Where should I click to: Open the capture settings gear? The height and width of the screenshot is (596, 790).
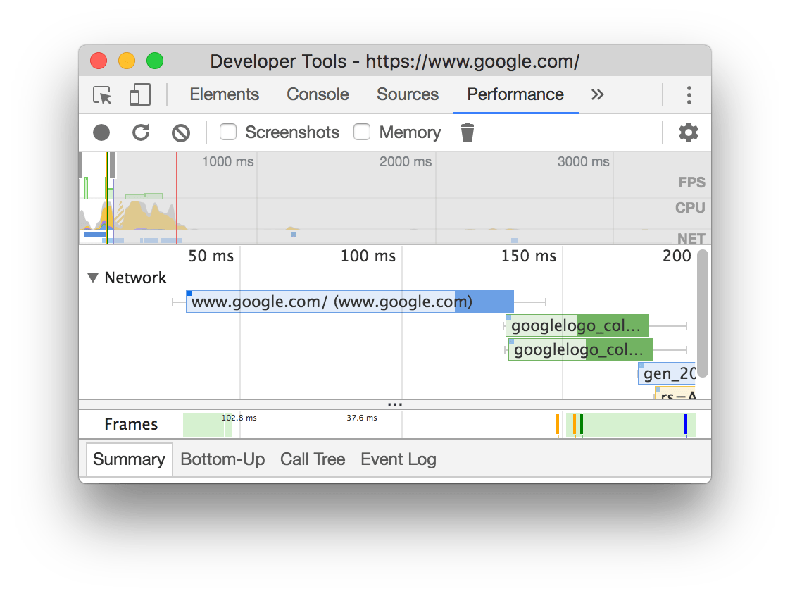688,132
